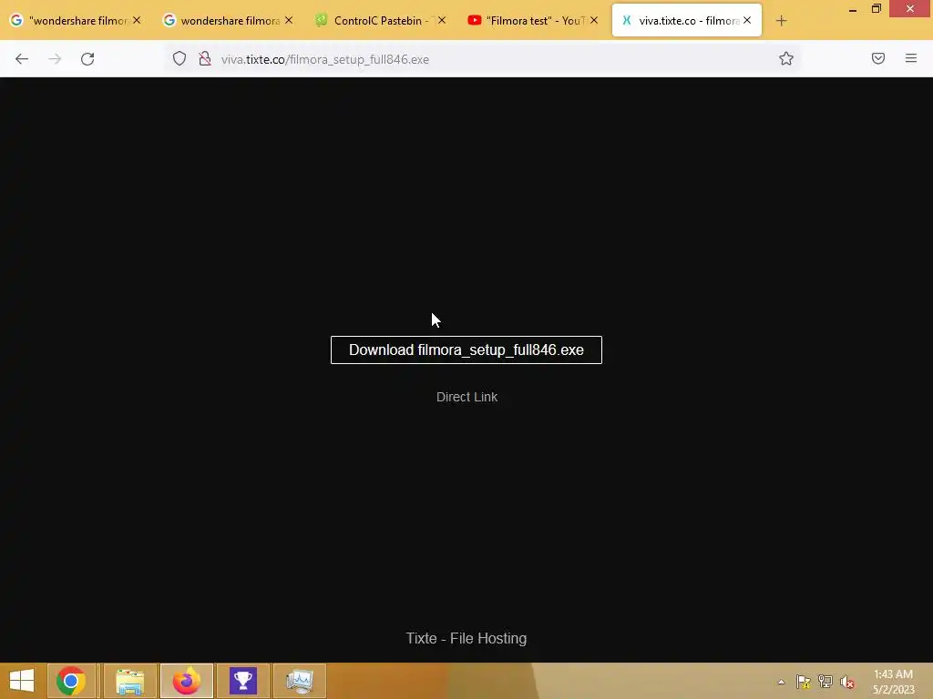This screenshot has height=699, width=933.
Task: Bookmark this page with the star
Action: click(786, 58)
